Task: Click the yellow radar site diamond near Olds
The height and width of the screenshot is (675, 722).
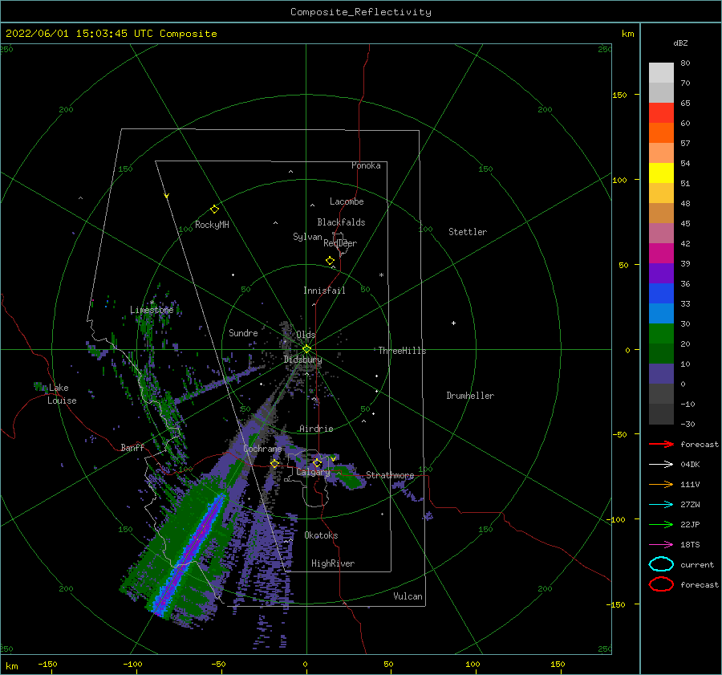Action: coord(306,349)
